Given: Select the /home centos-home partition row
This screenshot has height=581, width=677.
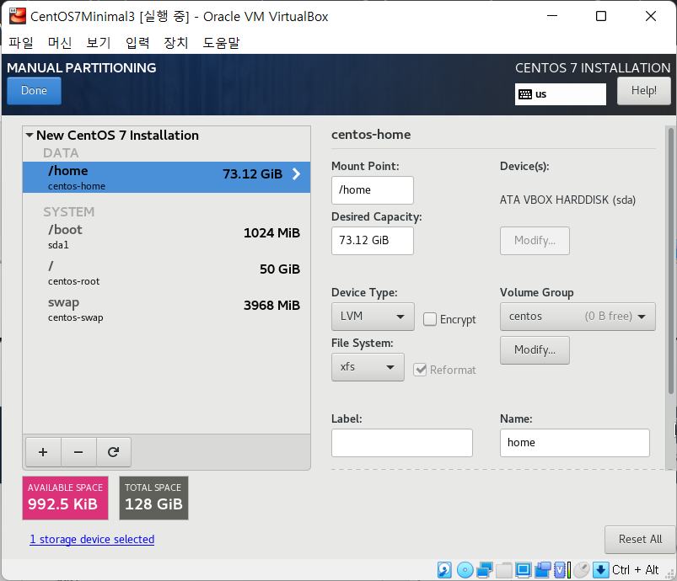Looking at the screenshot, I should (x=166, y=178).
